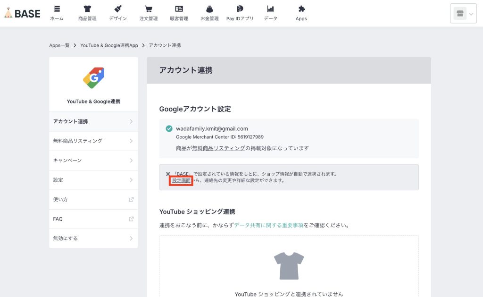Open Apps puzzle piece icon
This screenshot has width=483, height=297.
click(301, 8)
